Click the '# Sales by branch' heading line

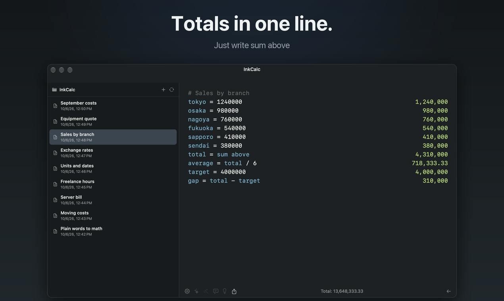coord(219,93)
